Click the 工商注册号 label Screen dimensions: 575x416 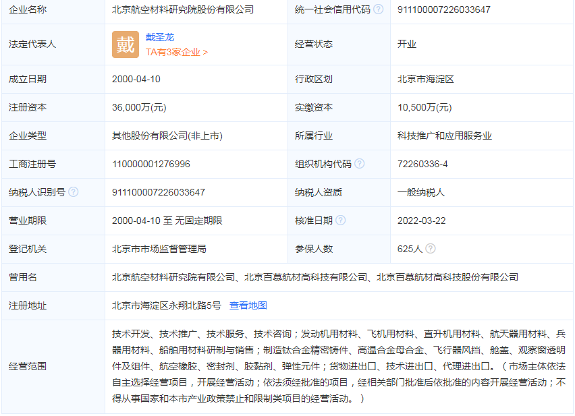pyautogui.click(x=32, y=164)
